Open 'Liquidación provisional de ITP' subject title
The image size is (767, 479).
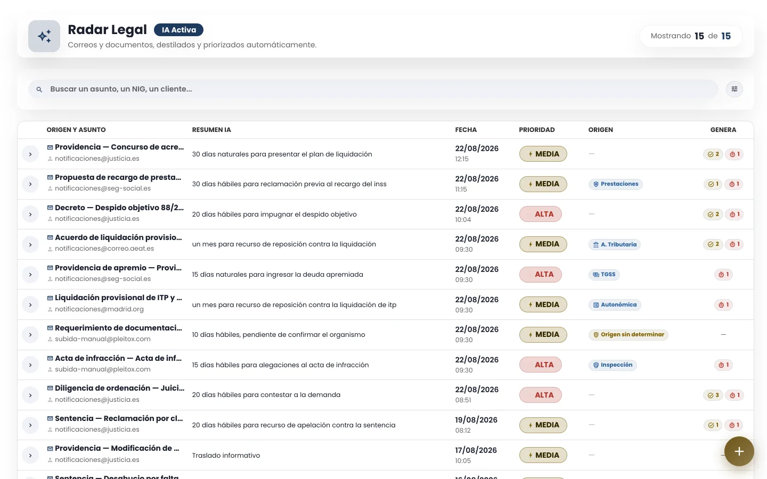click(x=118, y=298)
